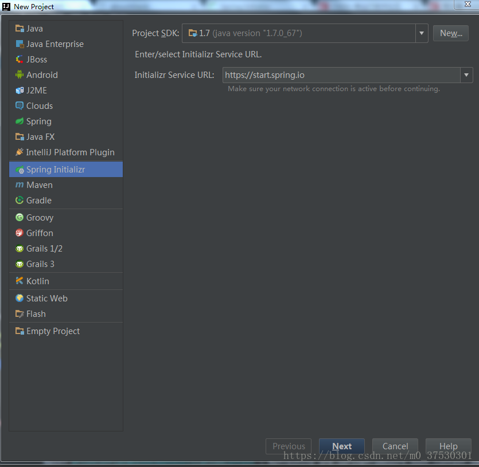Image resolution: width=479 pixels, height=467 pixels.
Task: Click the New... SDK button
Action: coord(451,33)
